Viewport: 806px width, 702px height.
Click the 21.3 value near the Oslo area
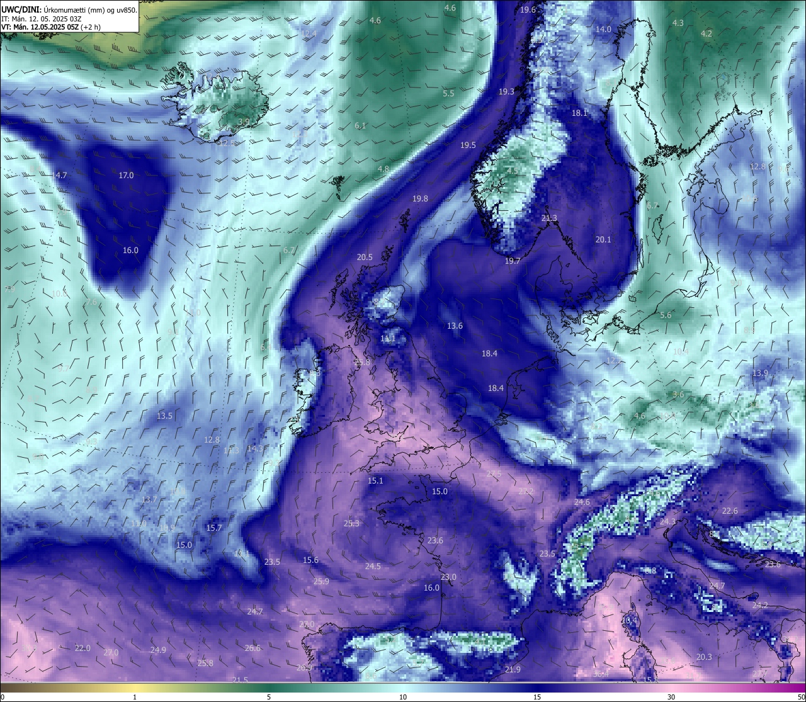[x=549, y=218]
